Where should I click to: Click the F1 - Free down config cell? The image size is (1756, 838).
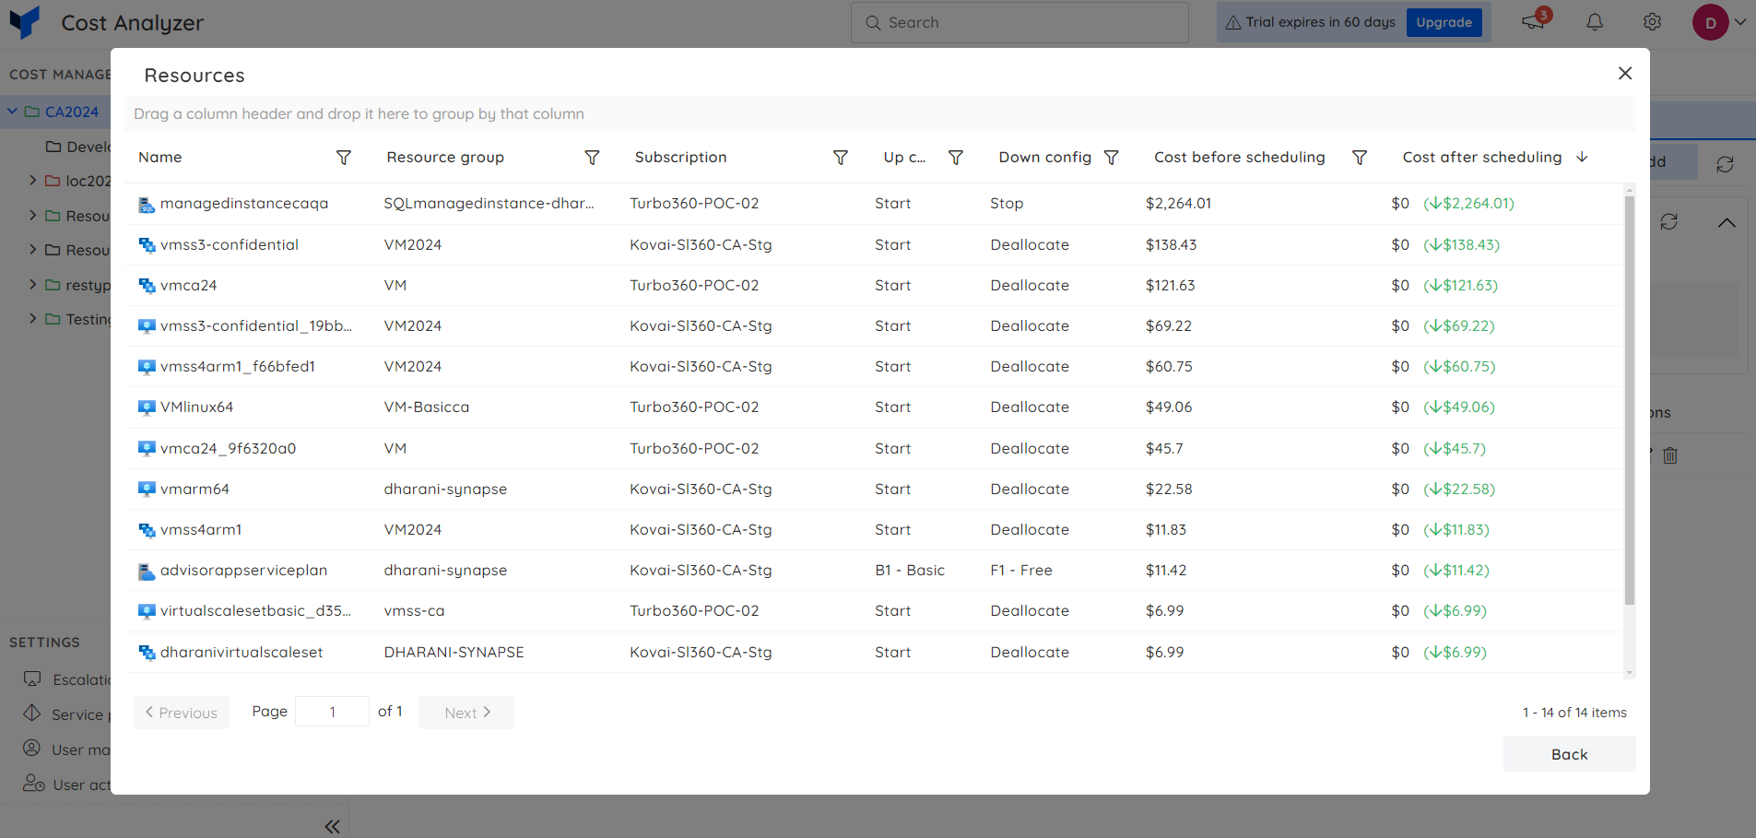click(1021, 571)
